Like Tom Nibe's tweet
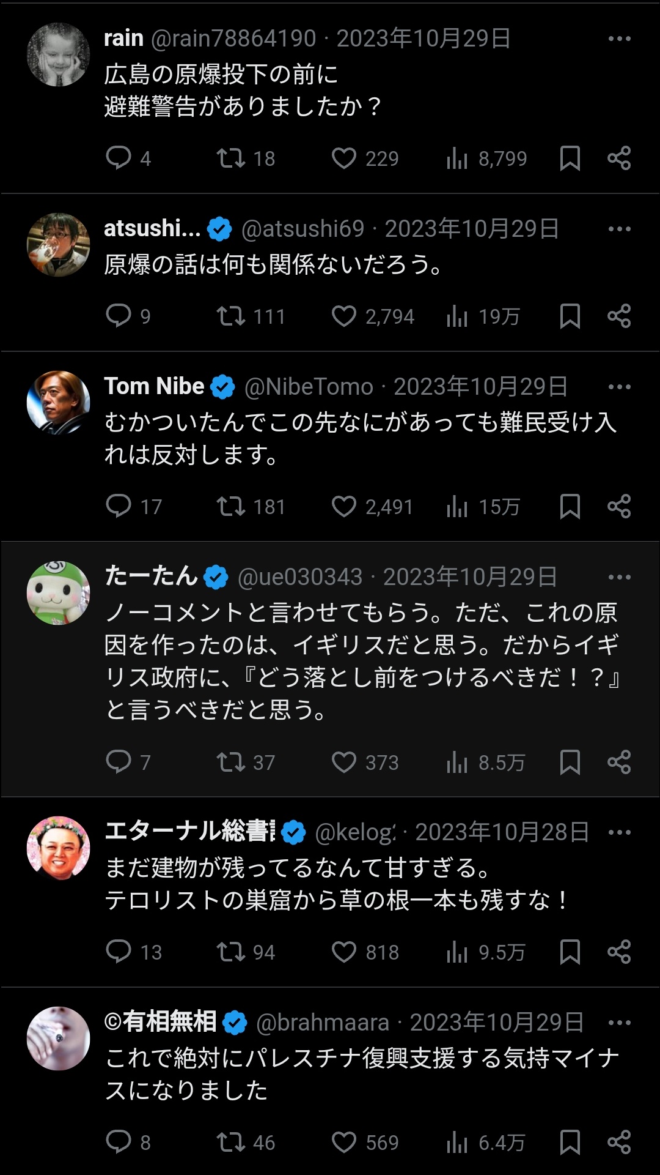 [344, 507]
